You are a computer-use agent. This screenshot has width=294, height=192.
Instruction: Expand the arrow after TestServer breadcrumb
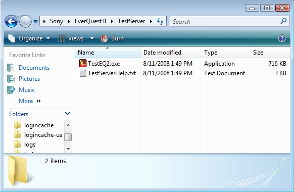[x=151, y=21]
